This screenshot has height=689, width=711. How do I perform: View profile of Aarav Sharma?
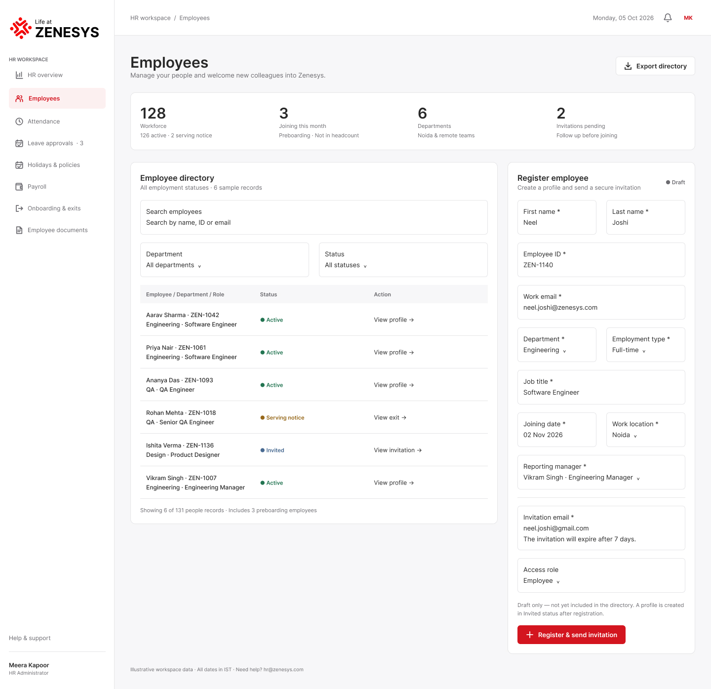pyautogui.click(x=394, y=320)
